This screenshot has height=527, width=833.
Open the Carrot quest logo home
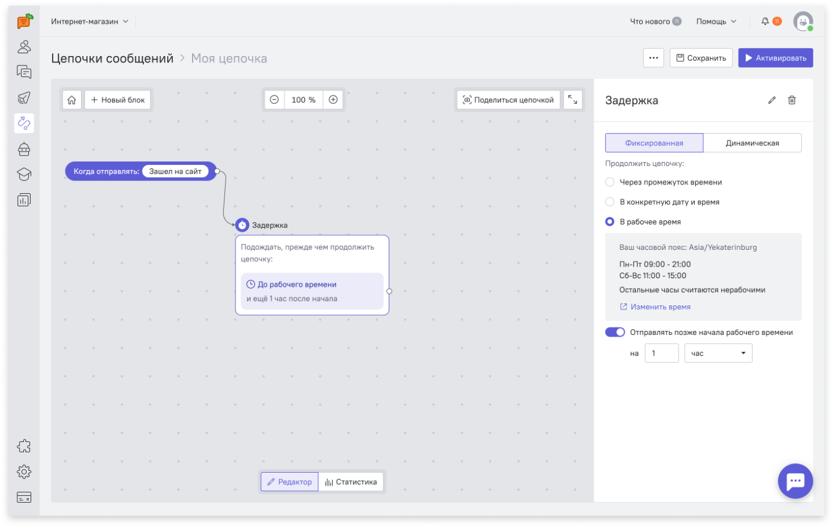(x=24, y=21)
